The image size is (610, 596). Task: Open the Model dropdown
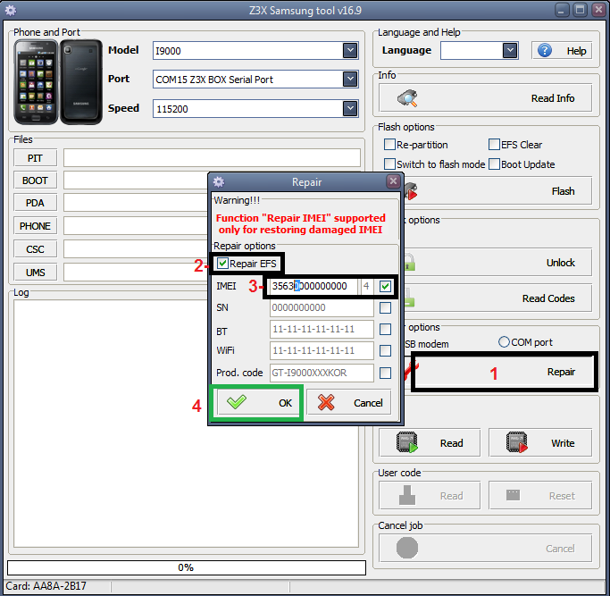coord(350,50)
